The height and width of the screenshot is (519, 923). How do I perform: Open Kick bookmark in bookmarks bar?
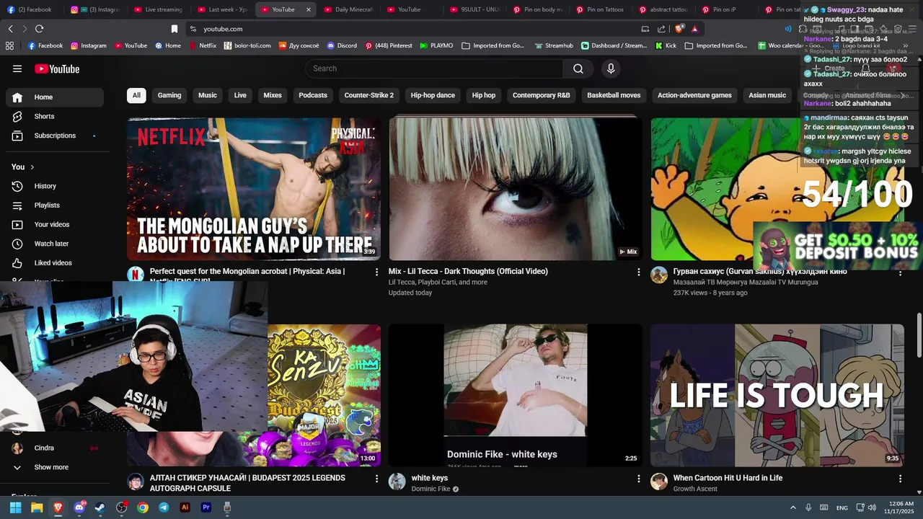pos(666,45)
